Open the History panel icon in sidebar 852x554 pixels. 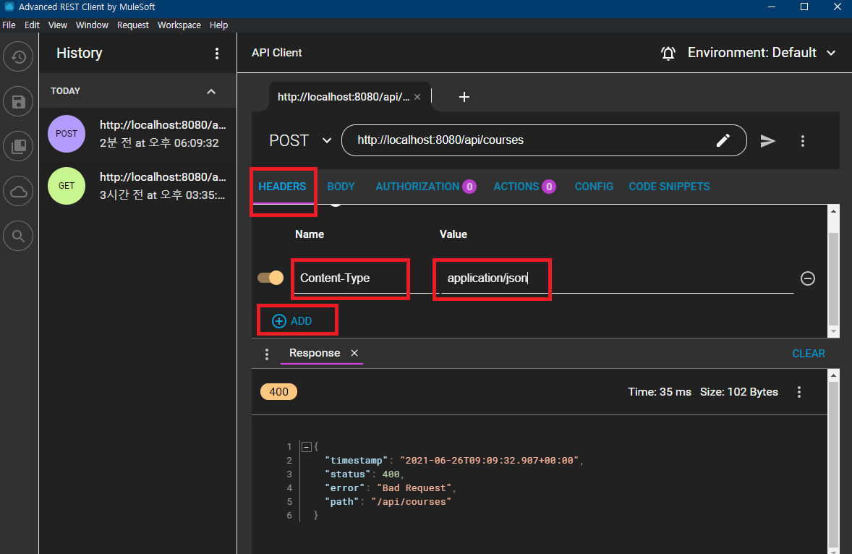tap(19, 57)
